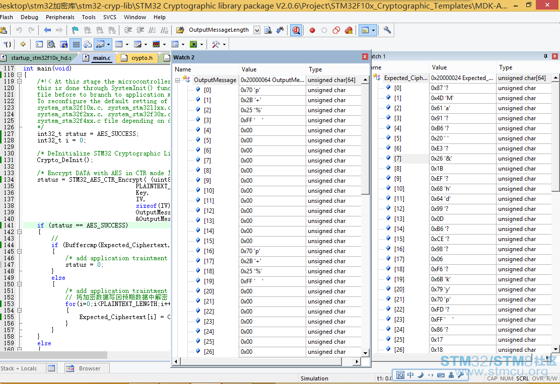Select the [7] row in Watch 1
Viewport: 560px width, 384px height.
462,159
